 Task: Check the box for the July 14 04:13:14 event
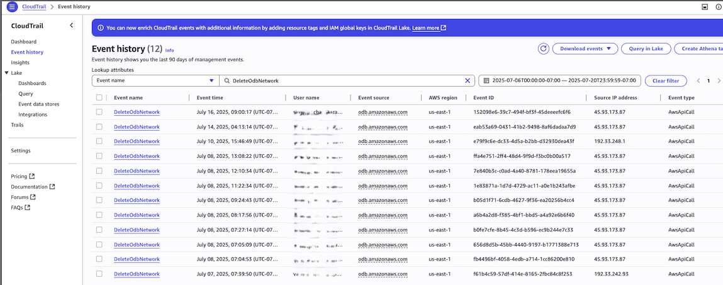click(x=99, y=127)
